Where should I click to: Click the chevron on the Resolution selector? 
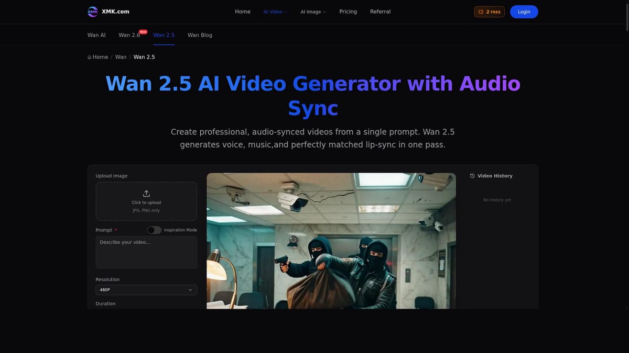click(191, 289)
